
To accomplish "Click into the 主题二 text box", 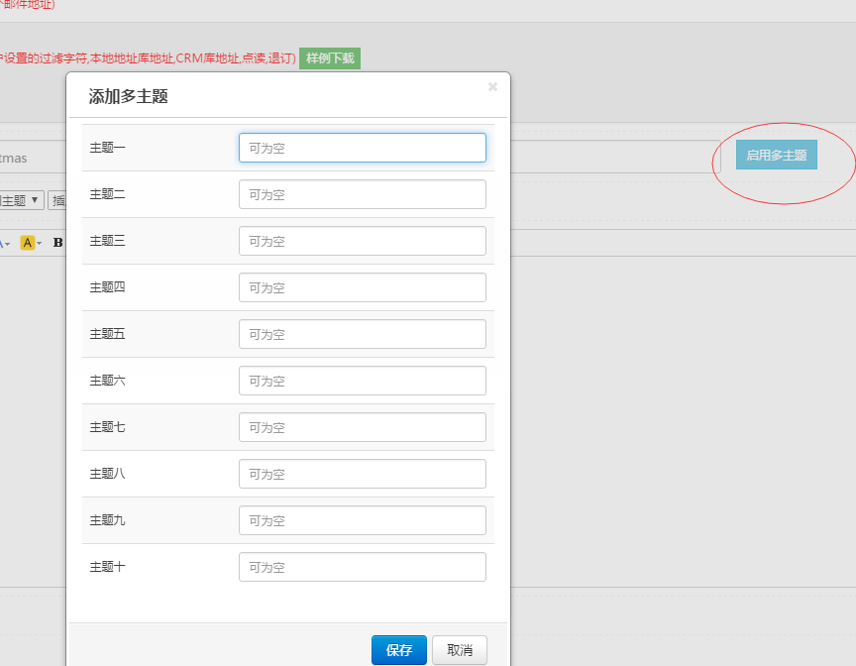I will (362, 194).
